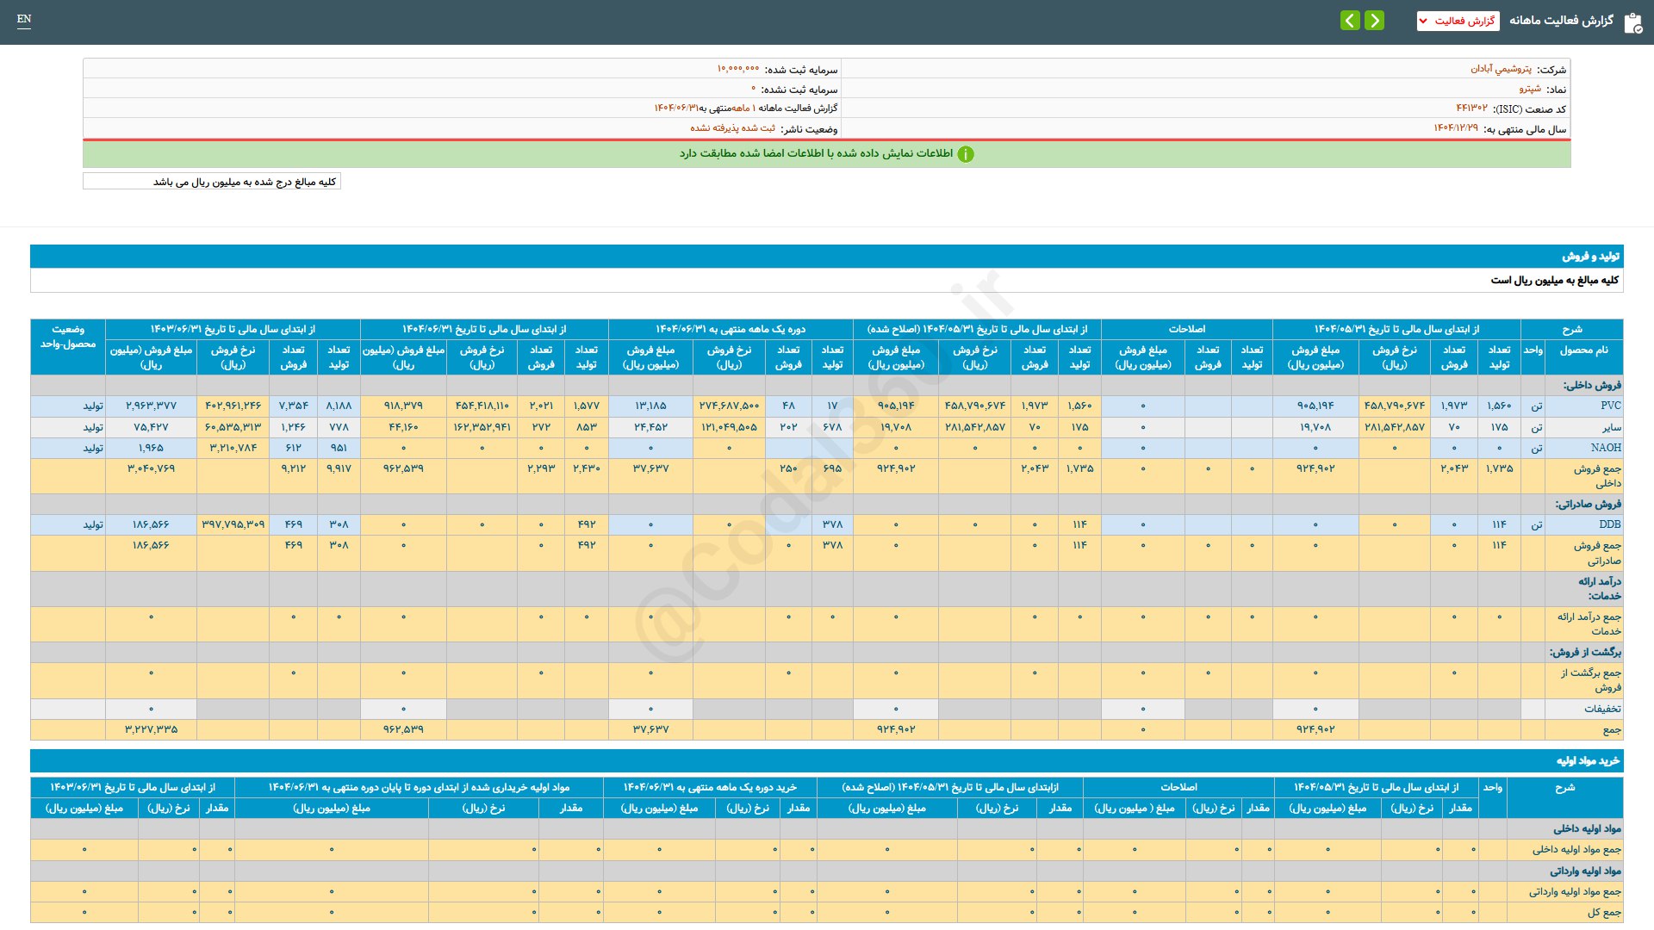Click the green left arrow navigation button
Screen dimensions: 1654x930
[x=1350, y=20]
